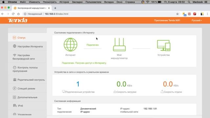The height and width of the screenshot is (118, 210).
Task: Reload the page with the refresh icon
Action: point(13,14)
